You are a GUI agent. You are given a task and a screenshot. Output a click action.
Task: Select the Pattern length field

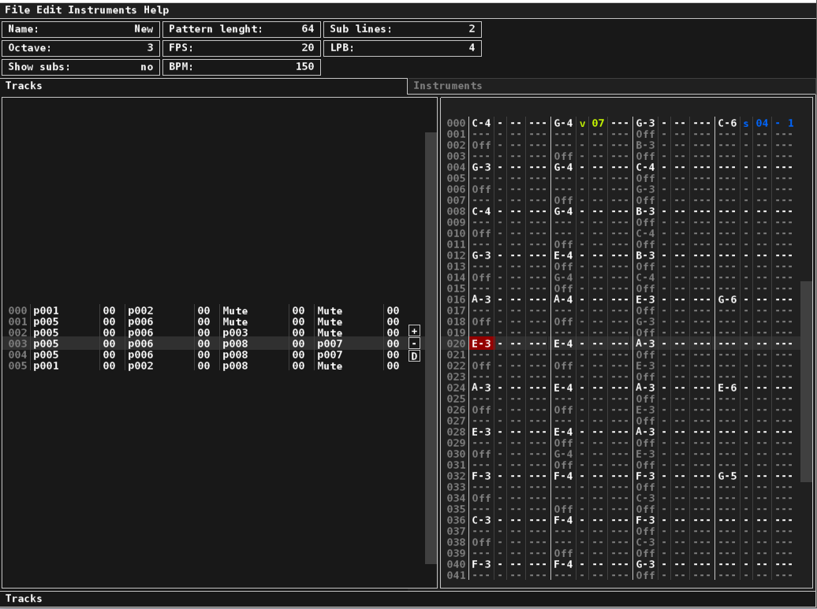(241, 29)
